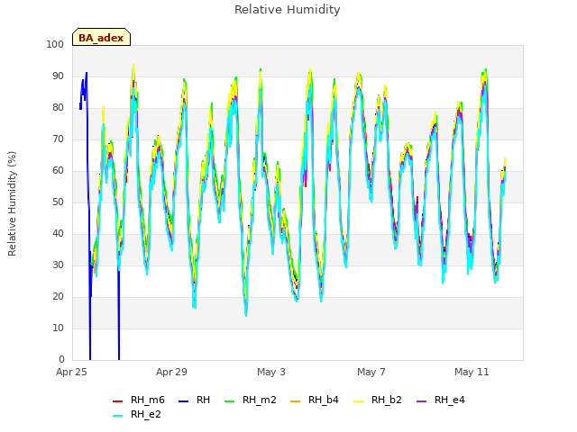Click the blue RH legend color marker
577x432 pixels.
pos(183,401)
